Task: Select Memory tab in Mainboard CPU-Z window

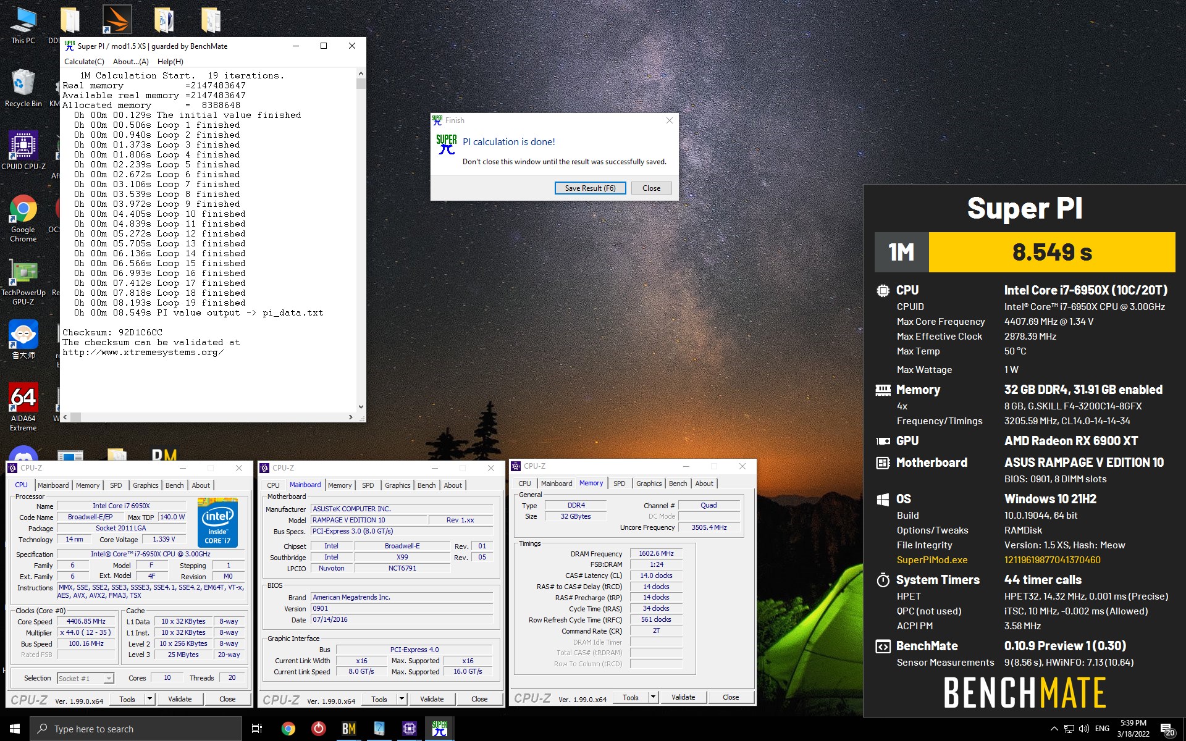Action: coord(340,485)
